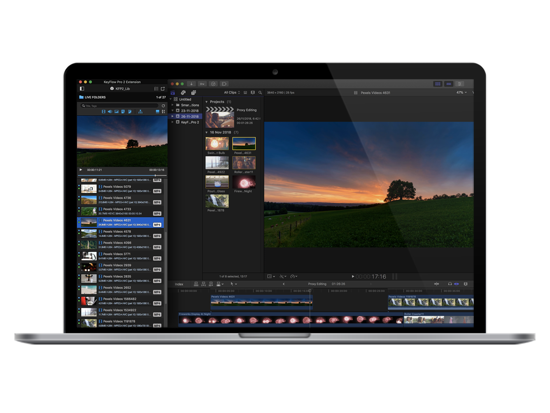Toggle the inspector sliders button
This screenshot has height=413, width=550.
(460, 84)
